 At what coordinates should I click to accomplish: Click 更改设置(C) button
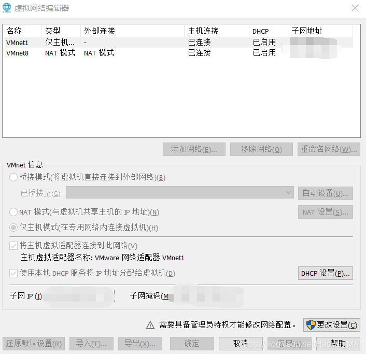point(332,325)
